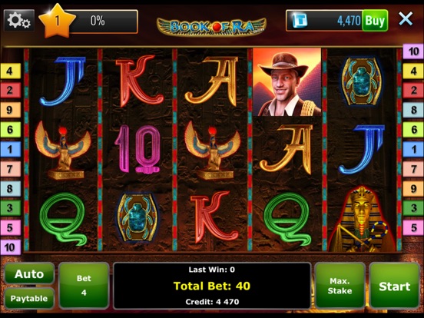Buy more credits
Image resolution: width=424 pixels, height=318 pixels.
[x=375, y=21]
